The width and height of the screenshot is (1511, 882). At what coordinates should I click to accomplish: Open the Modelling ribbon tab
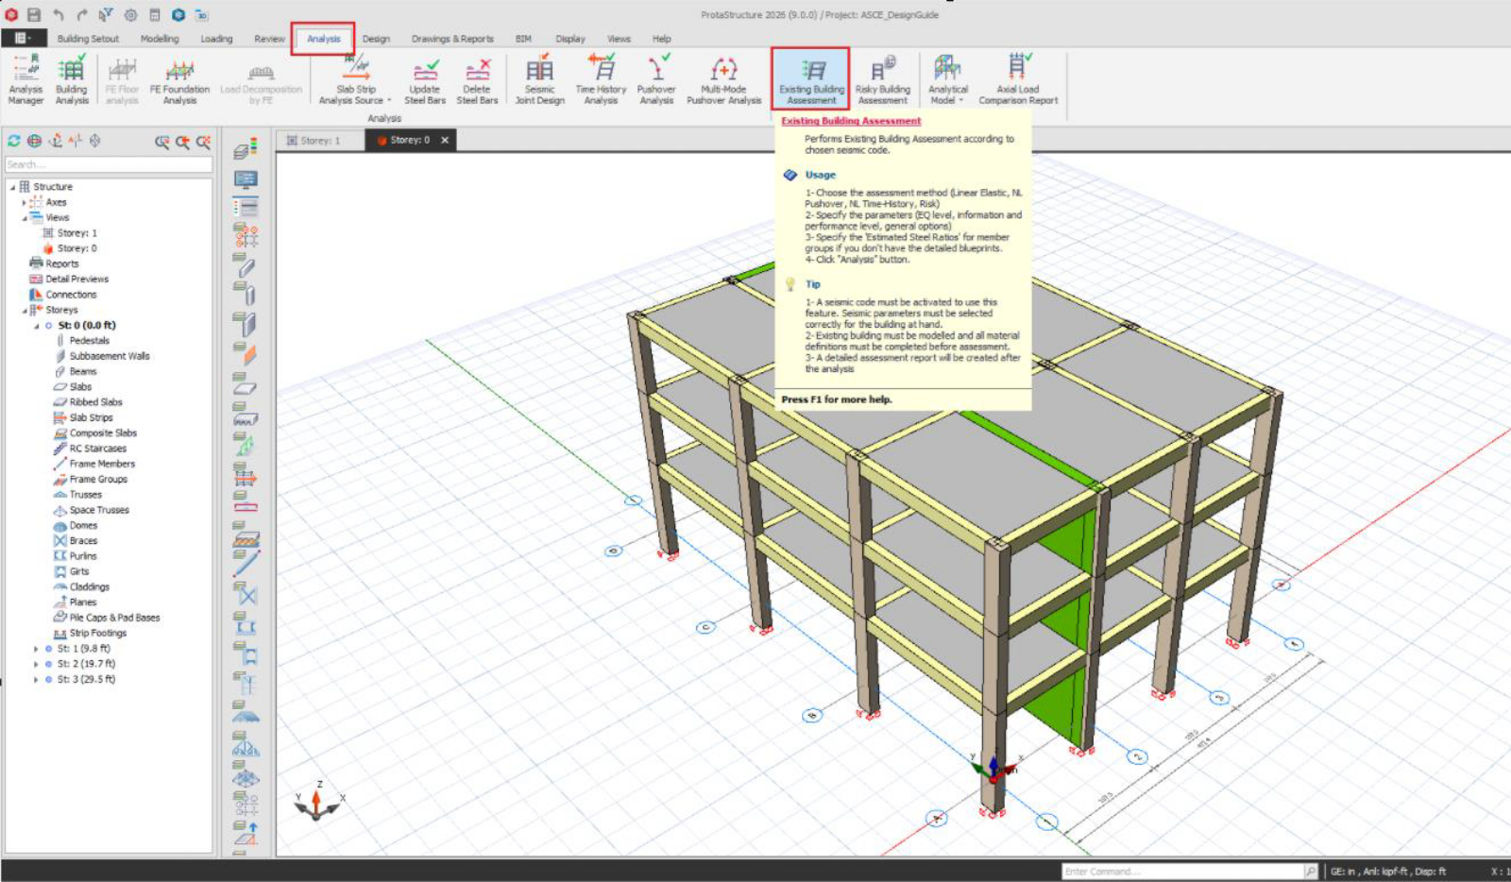pos(160,39)
